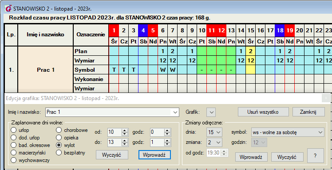Select the urlop radio button
Image resolution: width=332 pixels, height=170 pixels.
tap(14, 130)
